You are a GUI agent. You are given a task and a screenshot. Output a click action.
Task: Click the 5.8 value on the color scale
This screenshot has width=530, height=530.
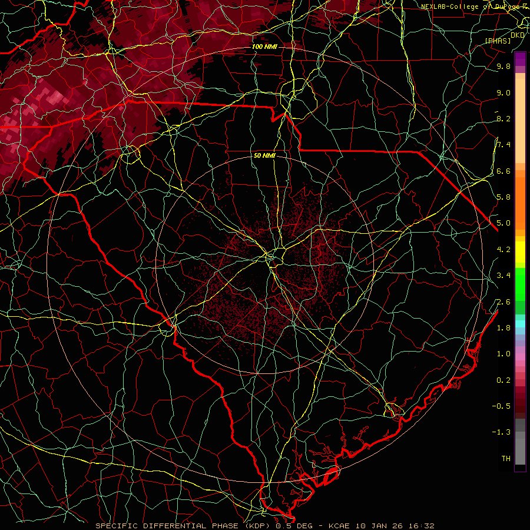pyautogui.click(x=503, y=197)
